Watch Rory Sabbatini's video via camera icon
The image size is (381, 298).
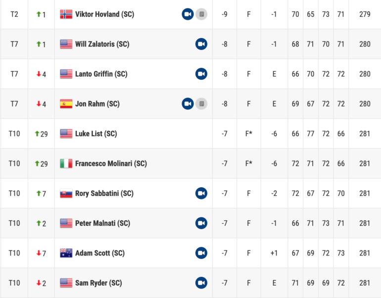[201, 193]
